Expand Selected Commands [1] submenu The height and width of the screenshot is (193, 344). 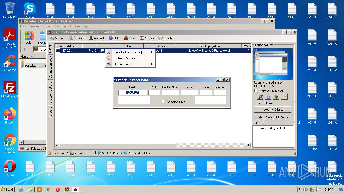(x=130, y=52)
